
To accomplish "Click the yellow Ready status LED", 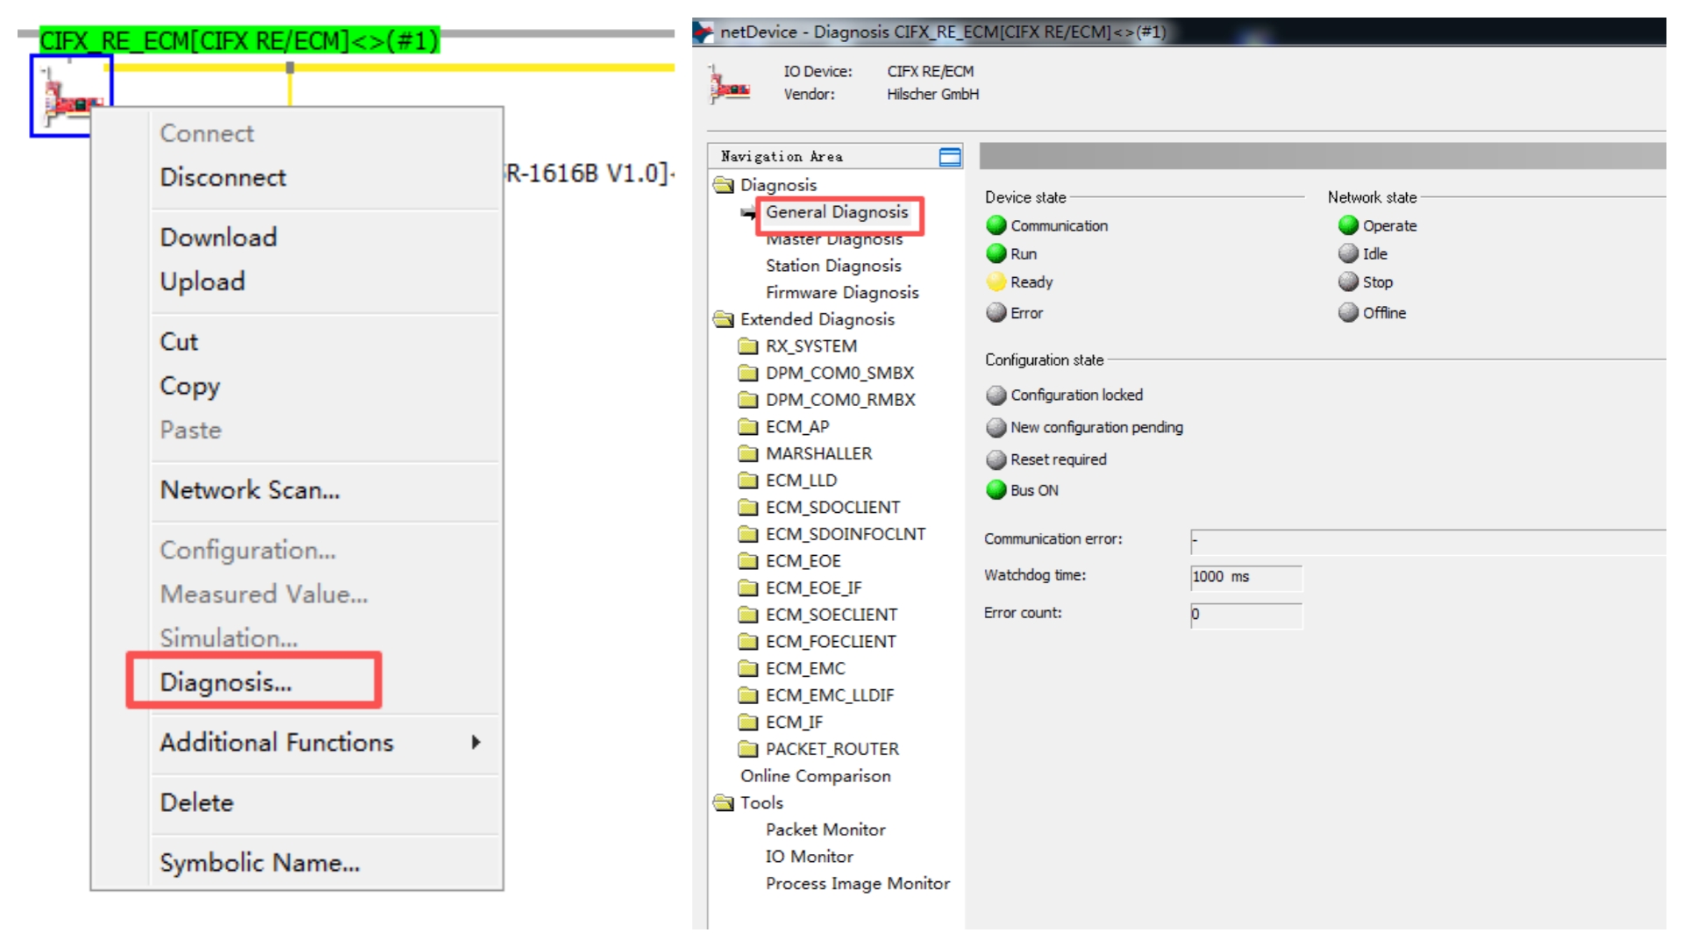I will [996, 281].
